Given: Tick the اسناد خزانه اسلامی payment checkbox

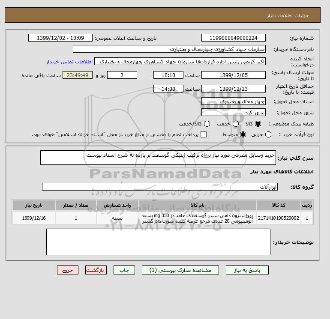Looking at the screenshot, I should tap(204, 134).
